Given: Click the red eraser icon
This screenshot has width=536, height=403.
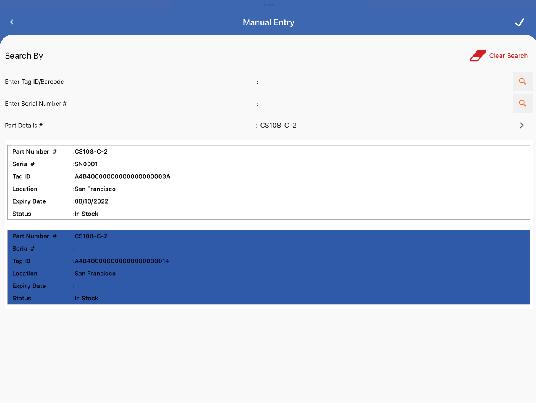Looking at the screenshot, I should [x=477, y=56].
